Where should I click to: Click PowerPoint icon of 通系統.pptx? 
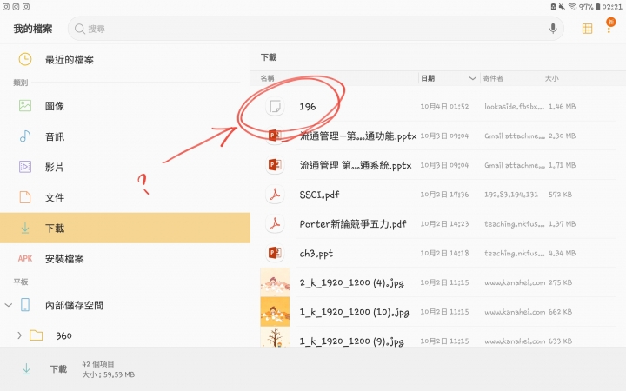coord(275,165)
